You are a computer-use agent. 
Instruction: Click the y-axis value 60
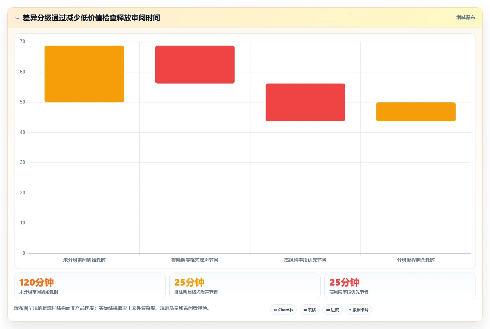coord(22,72)
